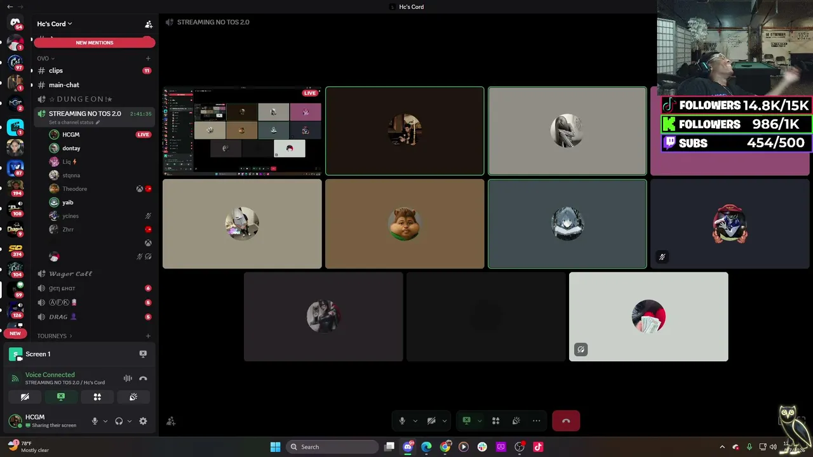Open Slack from the taskbar
This screenshot has width=813, height=457.
[482, 447]
